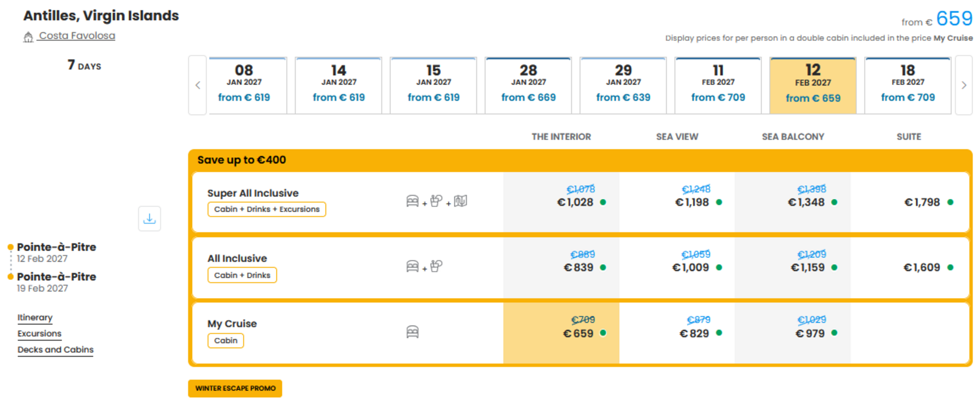Click the Winter Escape Promo badge
Viewport: 977px width, 400px height.
(235, 388)
